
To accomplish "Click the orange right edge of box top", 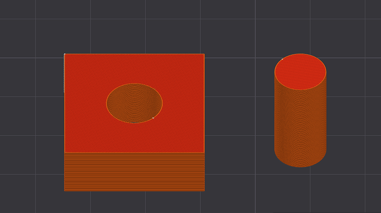I will tap(204, 103).
